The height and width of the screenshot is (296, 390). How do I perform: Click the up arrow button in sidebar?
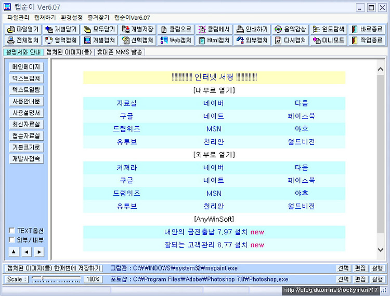[x=14, y=252]
